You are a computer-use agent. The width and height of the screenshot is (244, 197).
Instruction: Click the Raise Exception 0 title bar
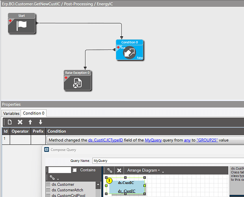[x=77, y=73]
